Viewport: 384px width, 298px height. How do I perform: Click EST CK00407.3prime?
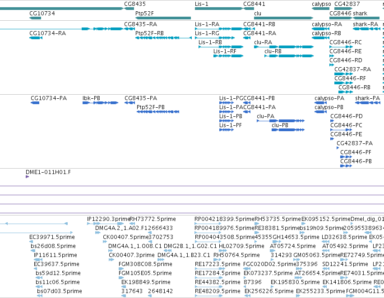pos(132,255)
